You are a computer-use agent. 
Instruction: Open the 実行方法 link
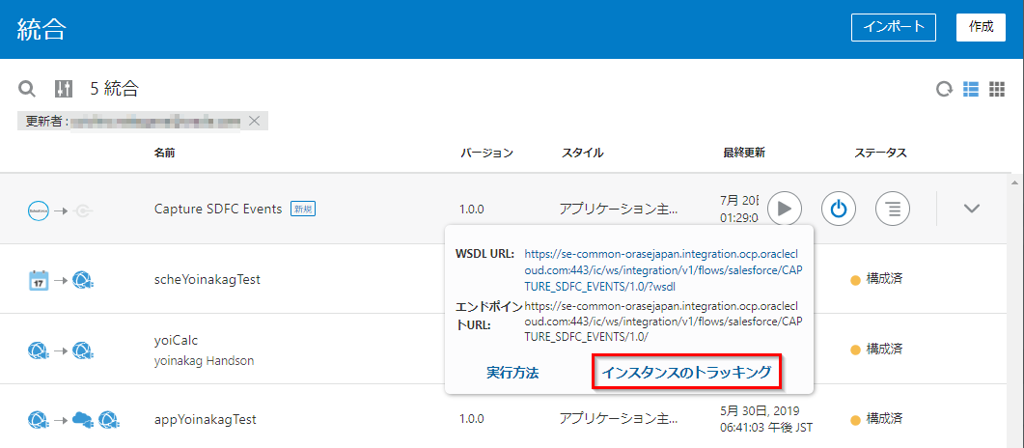512,372
